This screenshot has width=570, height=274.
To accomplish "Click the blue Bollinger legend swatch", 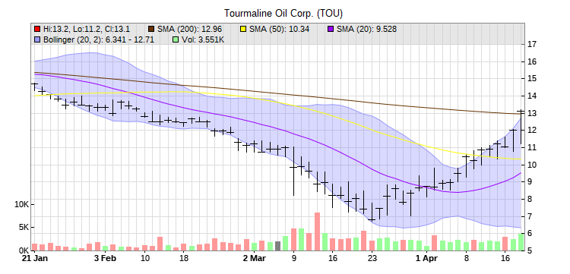I will 36,39.
